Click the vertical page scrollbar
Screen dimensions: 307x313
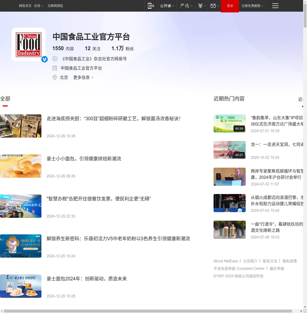coord(305,16)
